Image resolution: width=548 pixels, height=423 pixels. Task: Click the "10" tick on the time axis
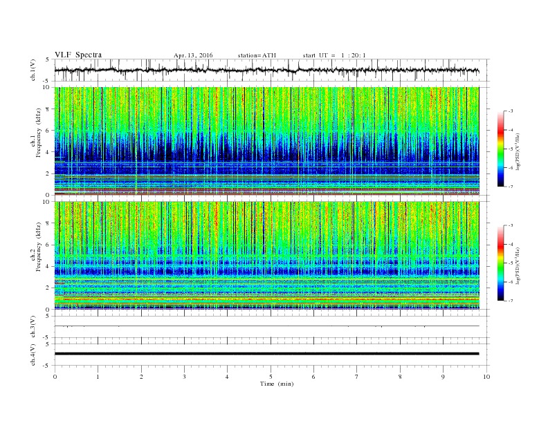coord(486,377)
